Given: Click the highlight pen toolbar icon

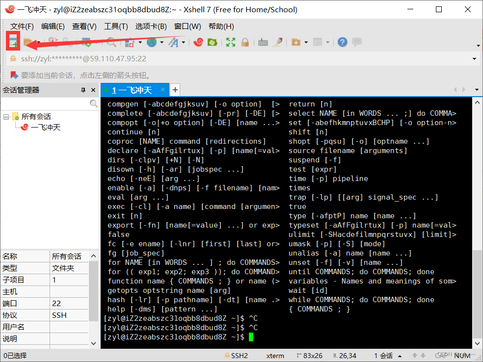Looking at the screenshot, I should coord(278,42).
